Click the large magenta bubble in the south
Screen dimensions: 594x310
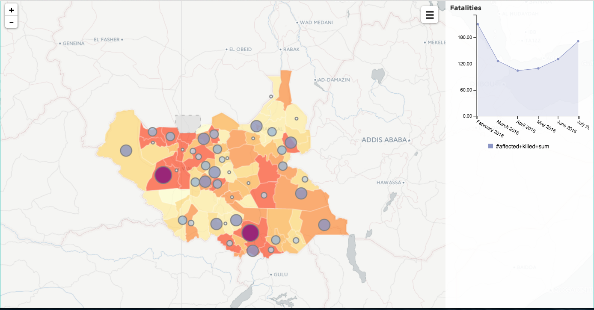(x=250, y=233)
